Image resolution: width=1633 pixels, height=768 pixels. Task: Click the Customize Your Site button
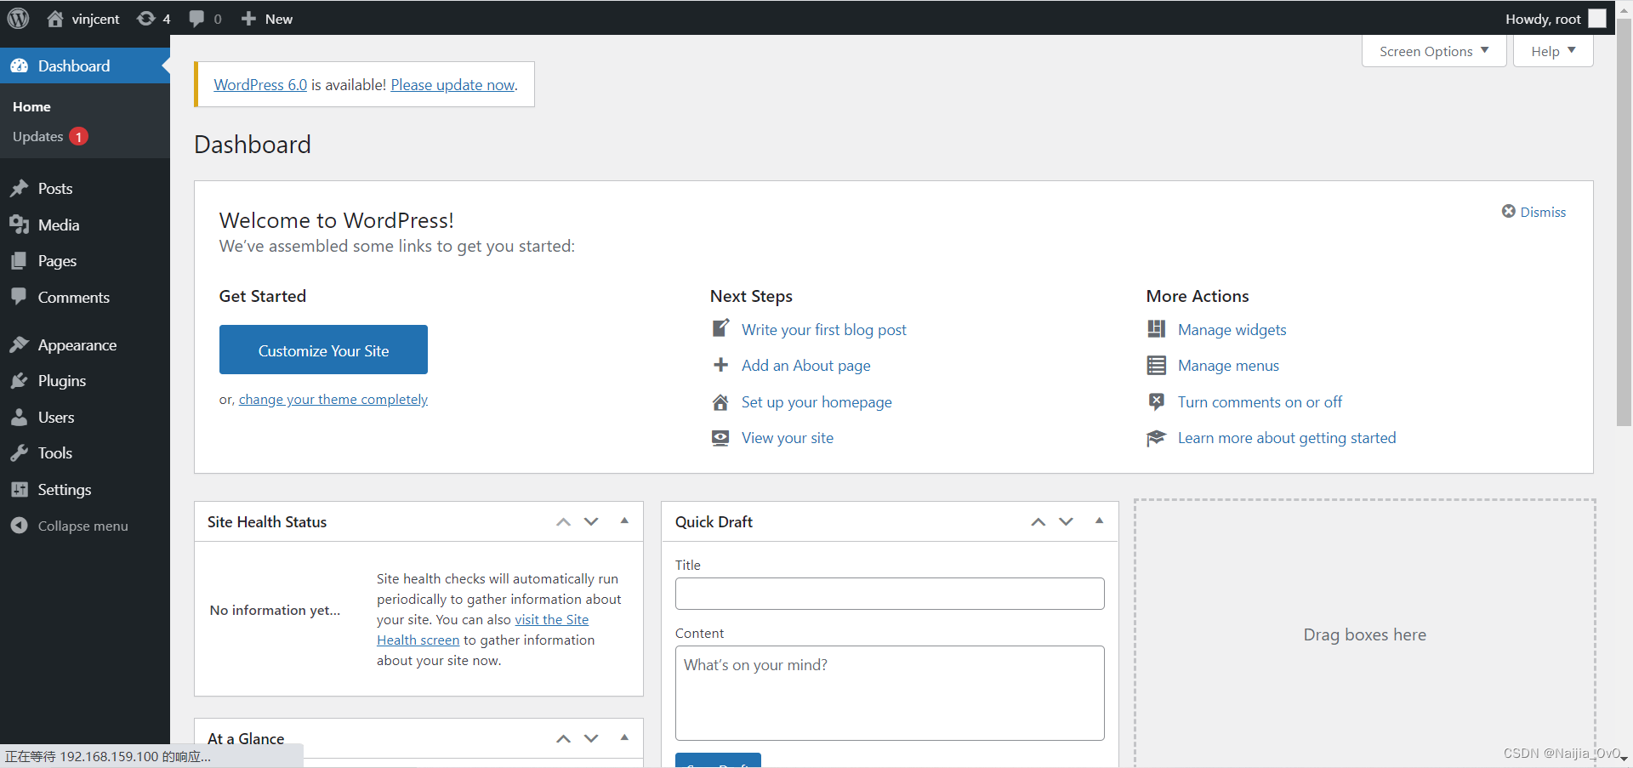point(323,350)
